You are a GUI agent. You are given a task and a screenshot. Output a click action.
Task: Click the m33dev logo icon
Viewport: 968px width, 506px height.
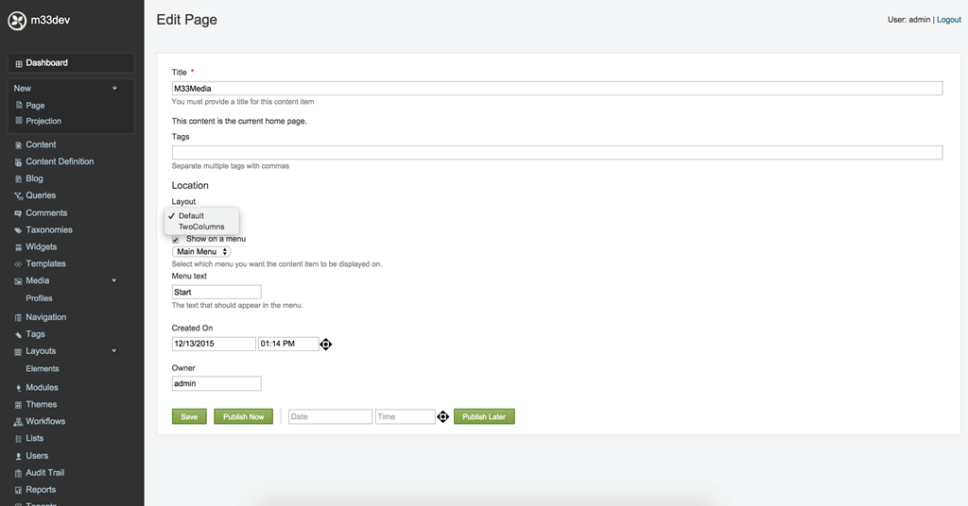pyautogui.click(x=17, y=20)
